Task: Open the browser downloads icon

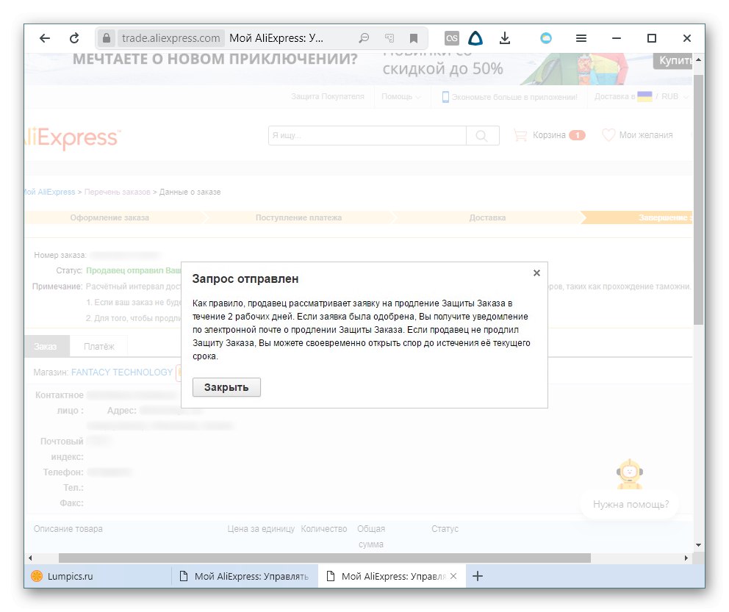Action: (x=505, y=37)
